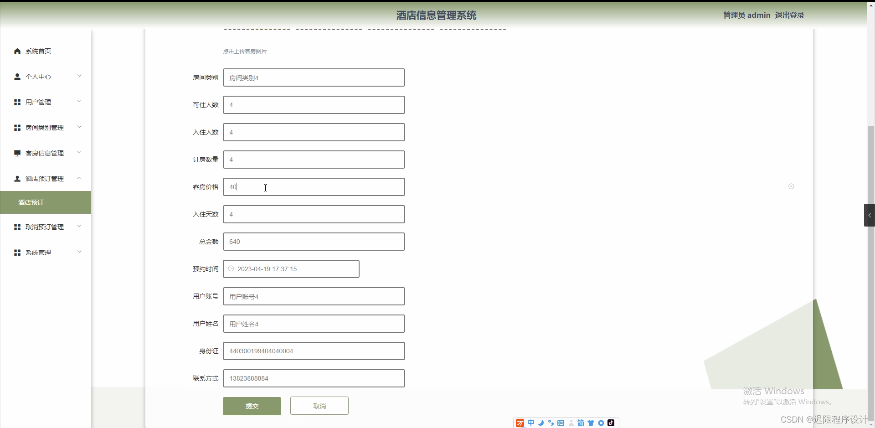Click the circled X icon at right

click(791, 186)
